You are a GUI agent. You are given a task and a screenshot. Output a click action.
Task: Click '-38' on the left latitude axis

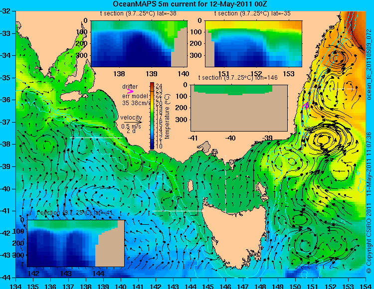5,144
